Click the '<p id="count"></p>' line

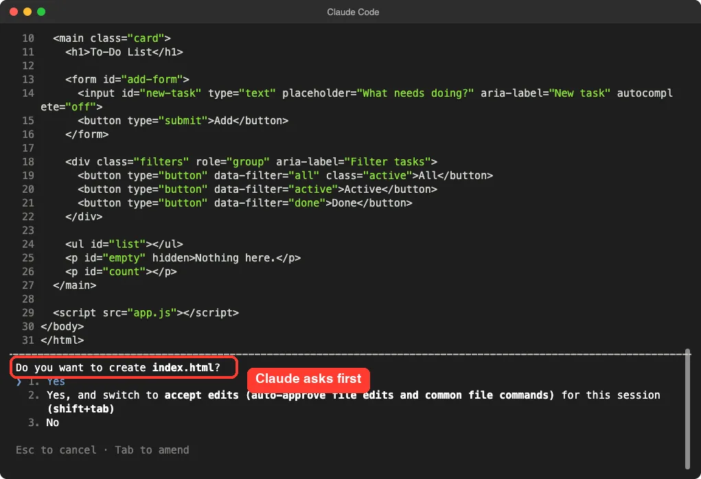[121, 272]
